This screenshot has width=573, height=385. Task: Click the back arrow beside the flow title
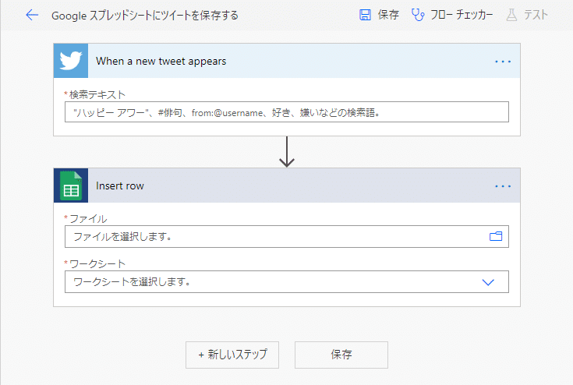31,15
